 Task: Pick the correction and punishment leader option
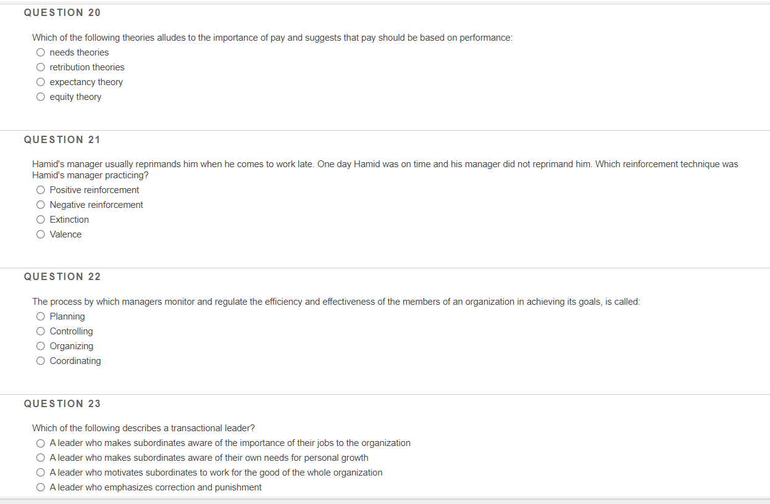40,487
